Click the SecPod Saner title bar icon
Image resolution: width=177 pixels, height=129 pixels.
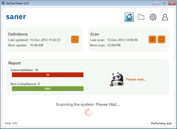3,3
